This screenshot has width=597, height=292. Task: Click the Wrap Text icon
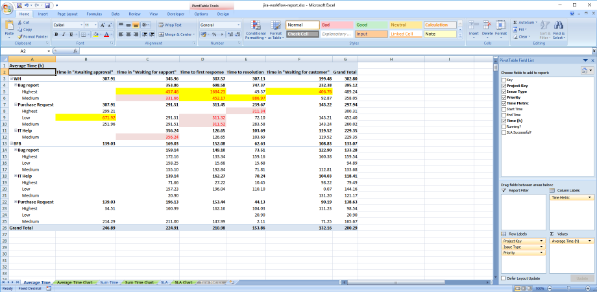click(161, 25)
